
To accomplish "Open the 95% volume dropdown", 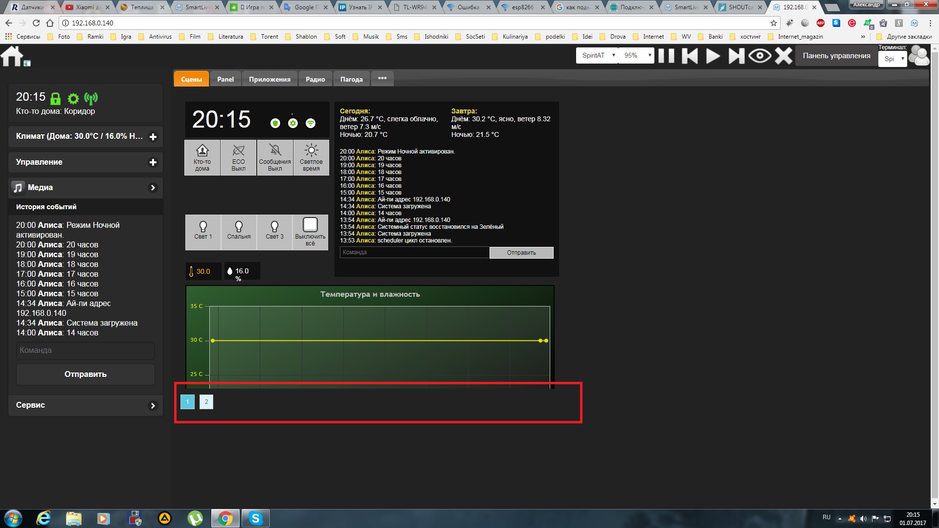I will tap(636, 56).
